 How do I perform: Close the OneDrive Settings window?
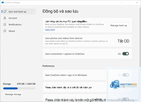(x=137, y=3)
